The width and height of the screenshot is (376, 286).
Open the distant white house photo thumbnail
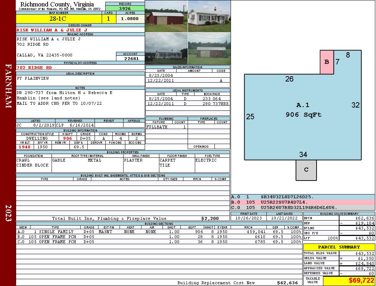click(167, 48)
